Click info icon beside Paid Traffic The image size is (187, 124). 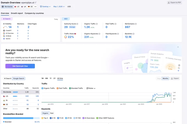pyautogui.click(x=116, y=24)
